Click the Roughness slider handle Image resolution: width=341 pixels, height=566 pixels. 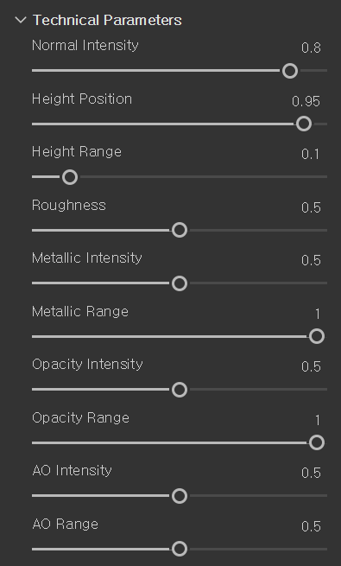tap(180, 231)
